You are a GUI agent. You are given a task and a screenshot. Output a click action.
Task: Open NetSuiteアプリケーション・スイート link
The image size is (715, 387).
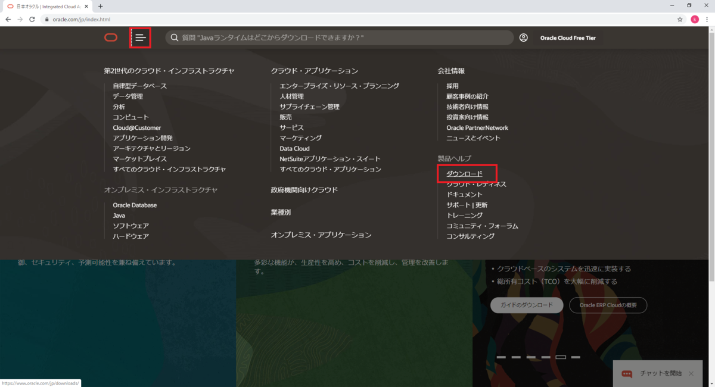point(330,159)
